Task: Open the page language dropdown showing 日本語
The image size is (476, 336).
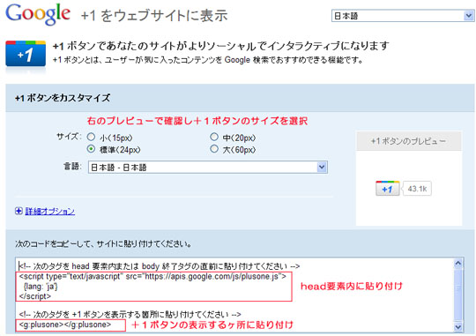Action: (x=403, y=16)
